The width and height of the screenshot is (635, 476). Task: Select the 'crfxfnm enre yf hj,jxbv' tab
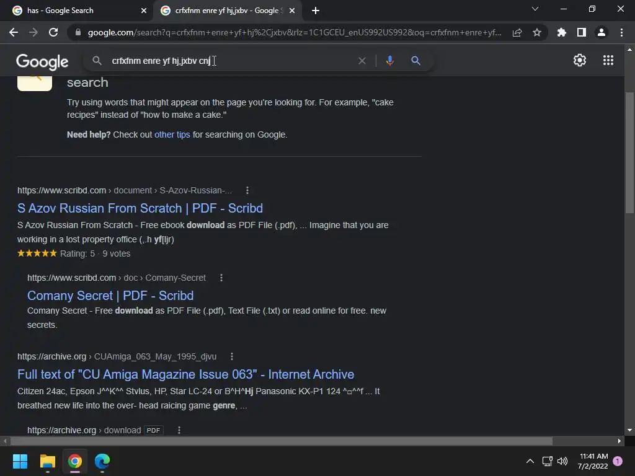pyautogui.click(x=227, y=11)
